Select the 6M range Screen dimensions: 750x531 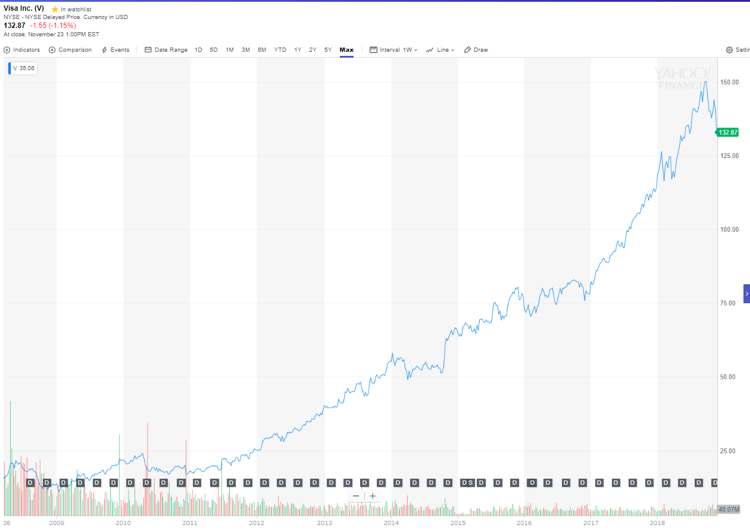click(262, 50)
